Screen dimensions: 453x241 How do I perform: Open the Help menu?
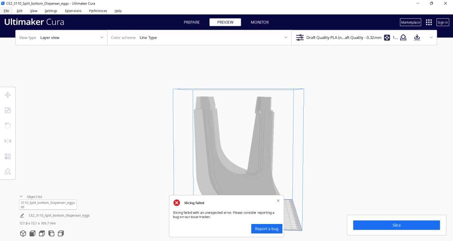[118, 11]
